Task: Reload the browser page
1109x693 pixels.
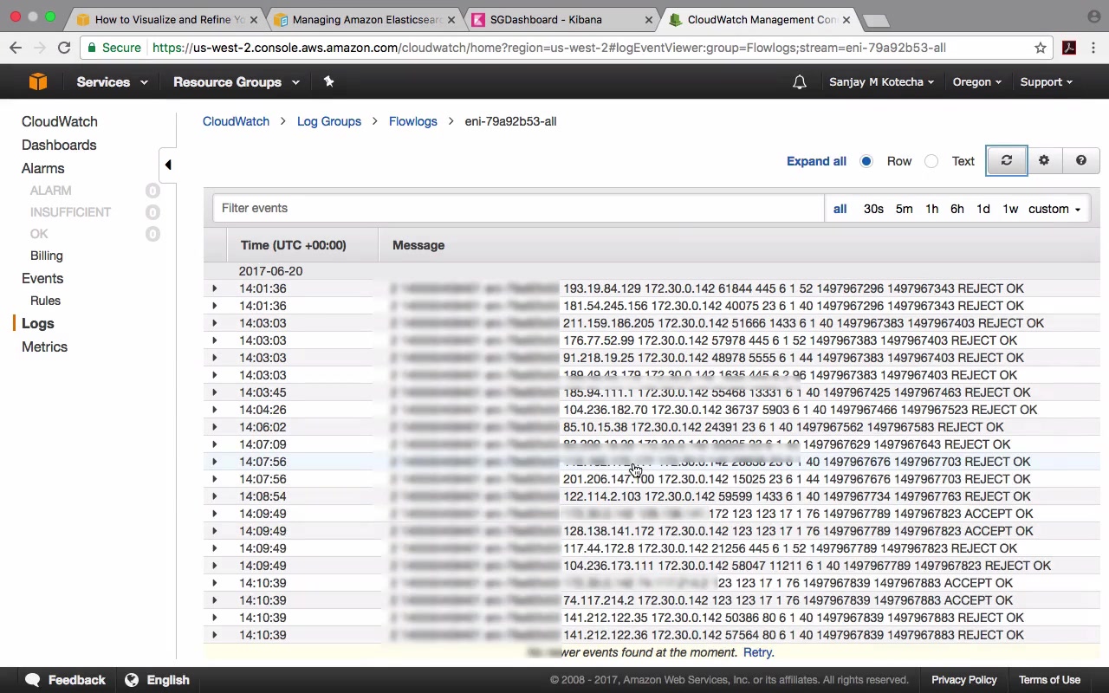Action: (x=64, y=48)
